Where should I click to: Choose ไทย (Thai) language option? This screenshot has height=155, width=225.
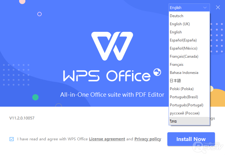189,121
